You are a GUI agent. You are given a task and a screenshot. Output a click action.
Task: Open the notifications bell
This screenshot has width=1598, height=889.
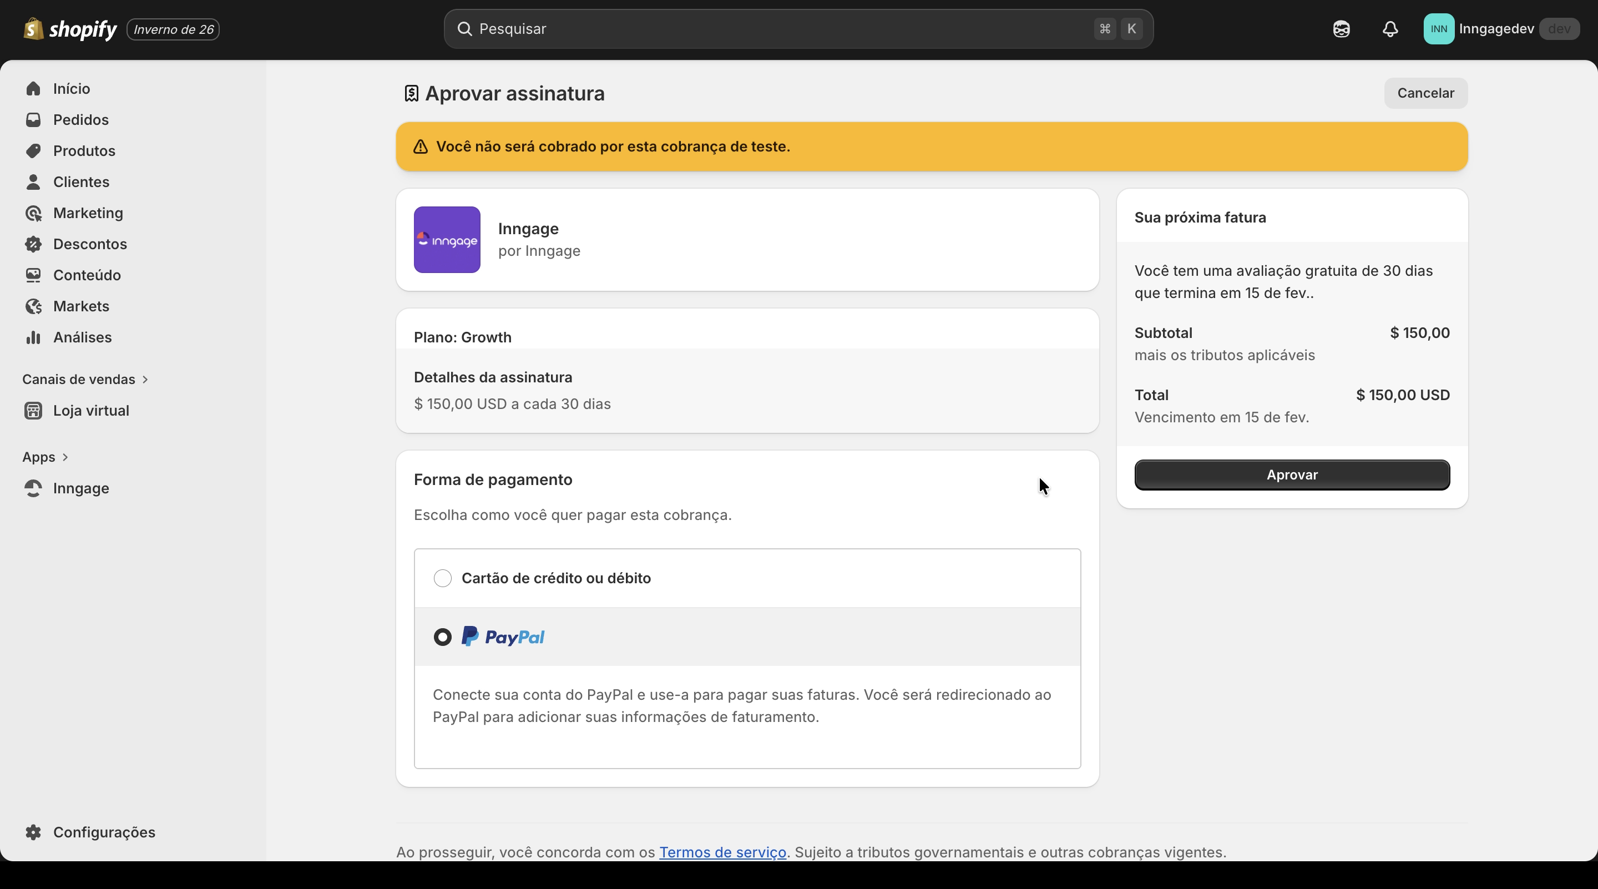[x=1390, y=29]
